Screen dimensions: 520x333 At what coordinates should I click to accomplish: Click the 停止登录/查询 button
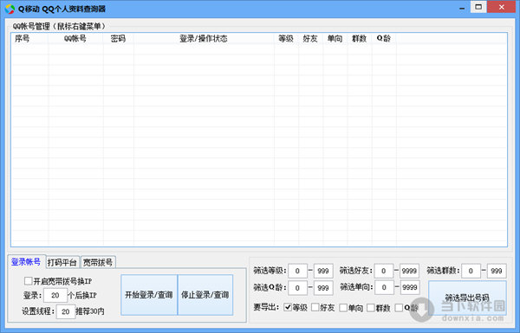(x=205, y=295)
